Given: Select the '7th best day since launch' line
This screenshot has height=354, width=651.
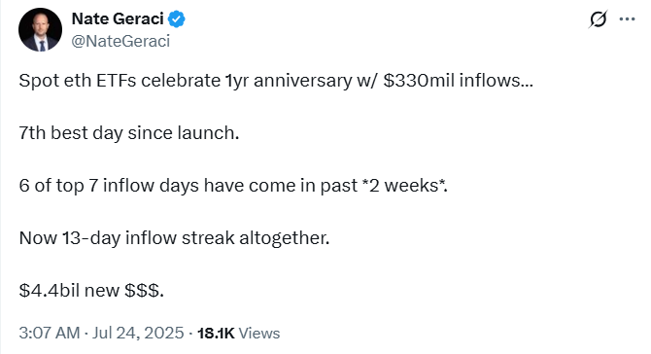Looking at the screenshot, I should 129,133.
